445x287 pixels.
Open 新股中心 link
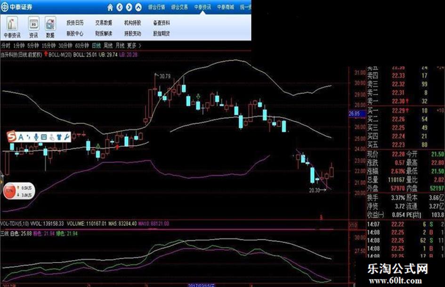[75, 33]
